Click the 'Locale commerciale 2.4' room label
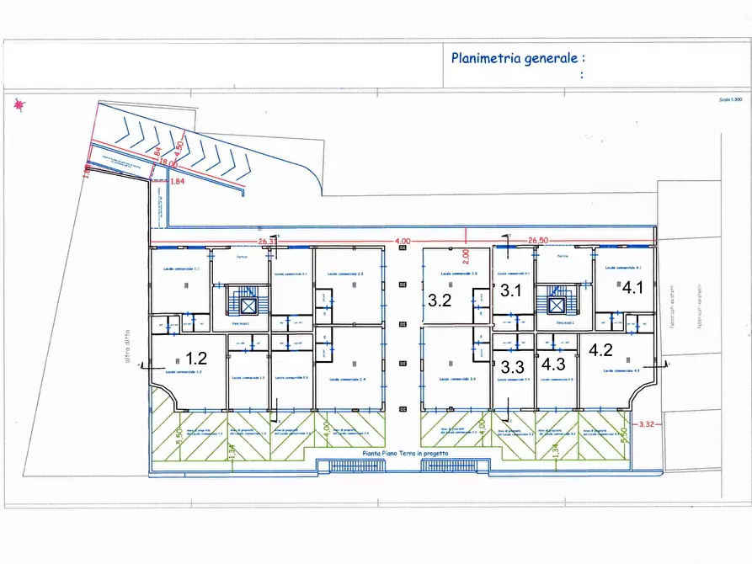The width and height of the screenshot is (752, 564). click(x=349, y=380)
